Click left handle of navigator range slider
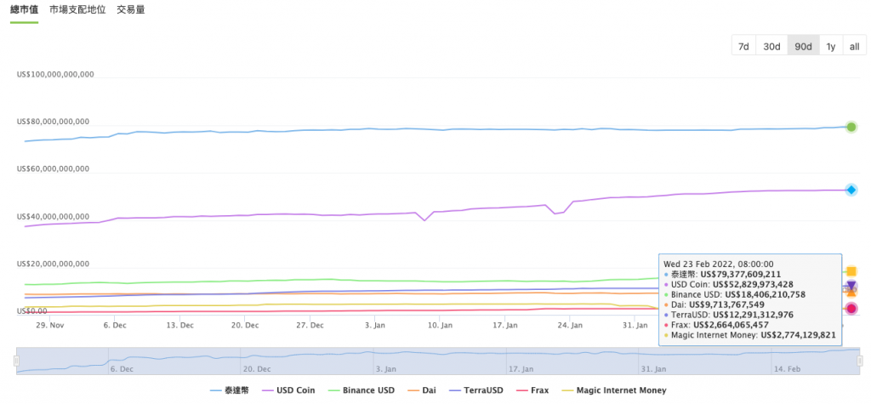Viewport: 871px width, 404px height. click(17, 361)
